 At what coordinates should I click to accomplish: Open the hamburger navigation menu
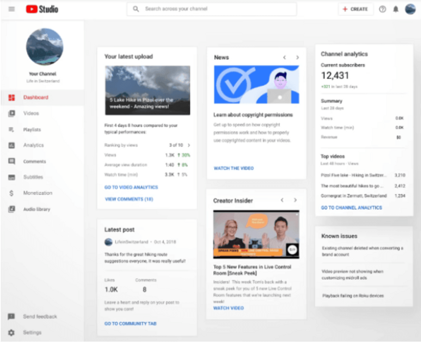click(11, 9)
